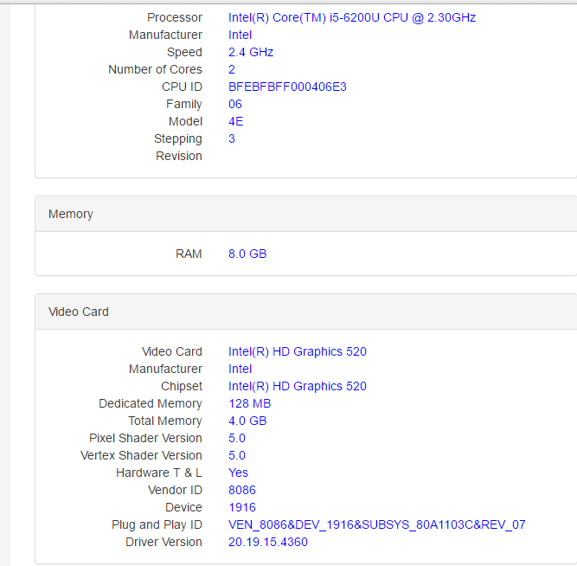Image resolution: width=577 pixels, height=566 pixels.
Task: Select the RAM value 8.0 GB
Action: point(247,254)
